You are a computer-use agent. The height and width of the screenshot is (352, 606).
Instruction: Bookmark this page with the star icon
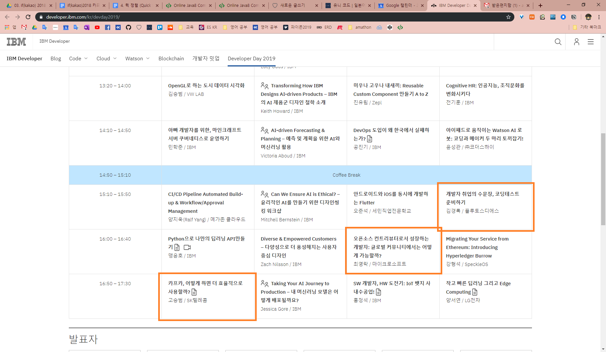click(508, 17)
